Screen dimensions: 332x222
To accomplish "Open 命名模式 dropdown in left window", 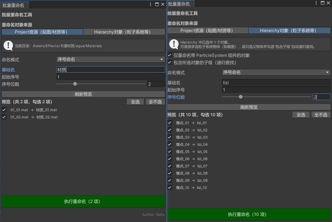I will pos(110,59).
